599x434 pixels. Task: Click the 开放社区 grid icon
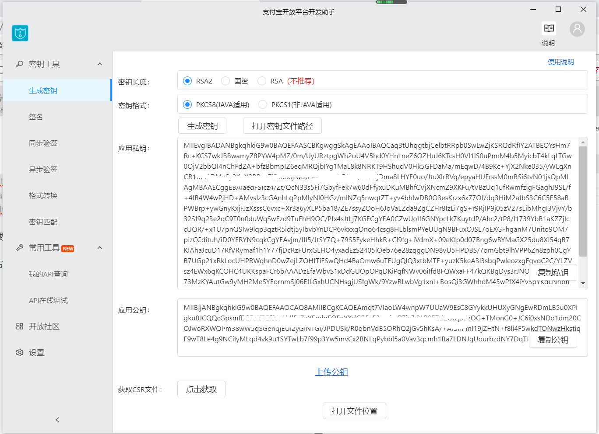20,326
